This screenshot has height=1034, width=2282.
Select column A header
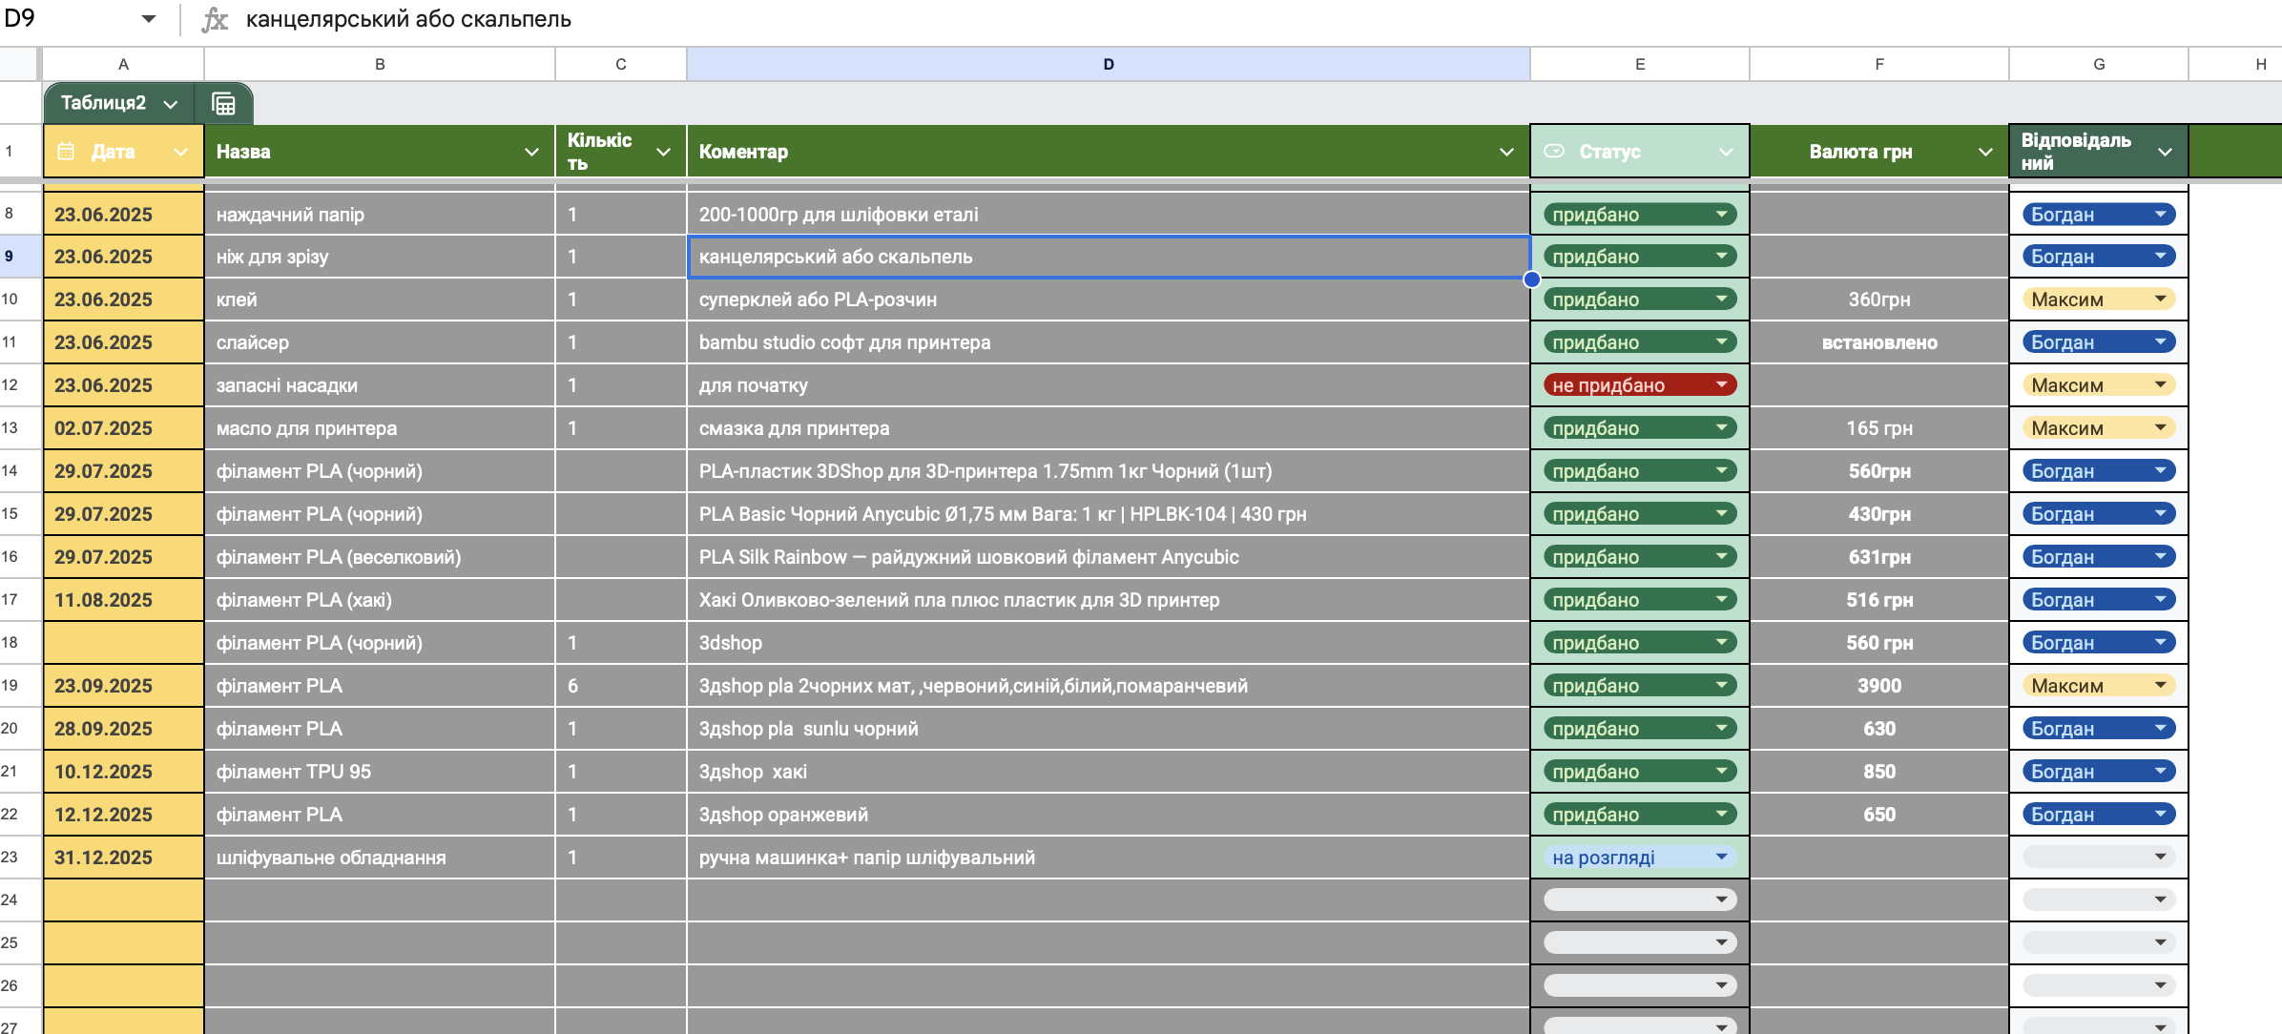pos(123,64)
